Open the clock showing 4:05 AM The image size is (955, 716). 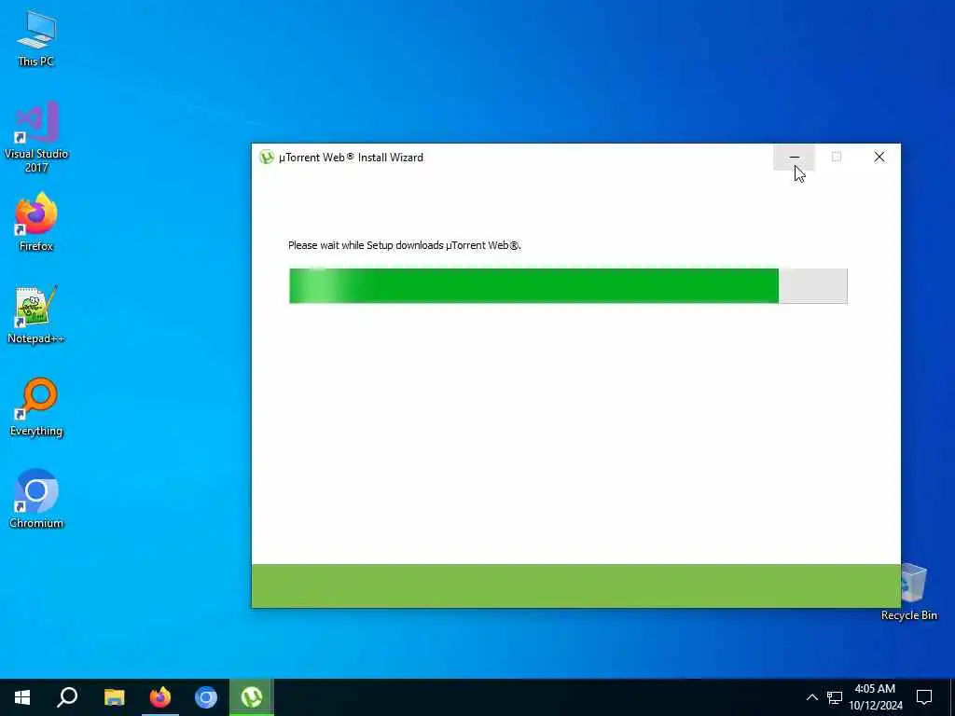[x=875, y=697]
